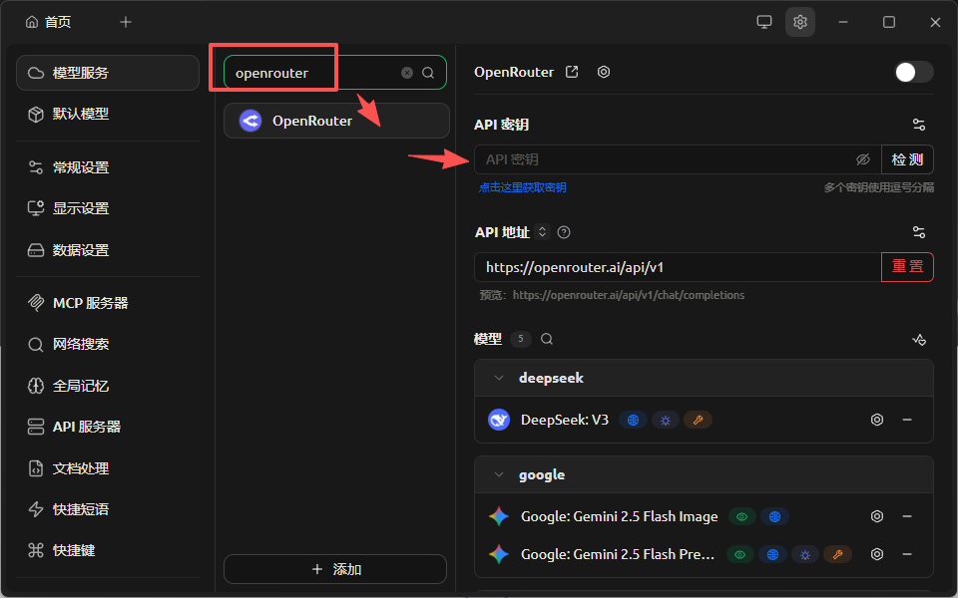Open provider settings gear beside OpenRouter title
Viewport: 958px width, 598px height.
point(604,71)
